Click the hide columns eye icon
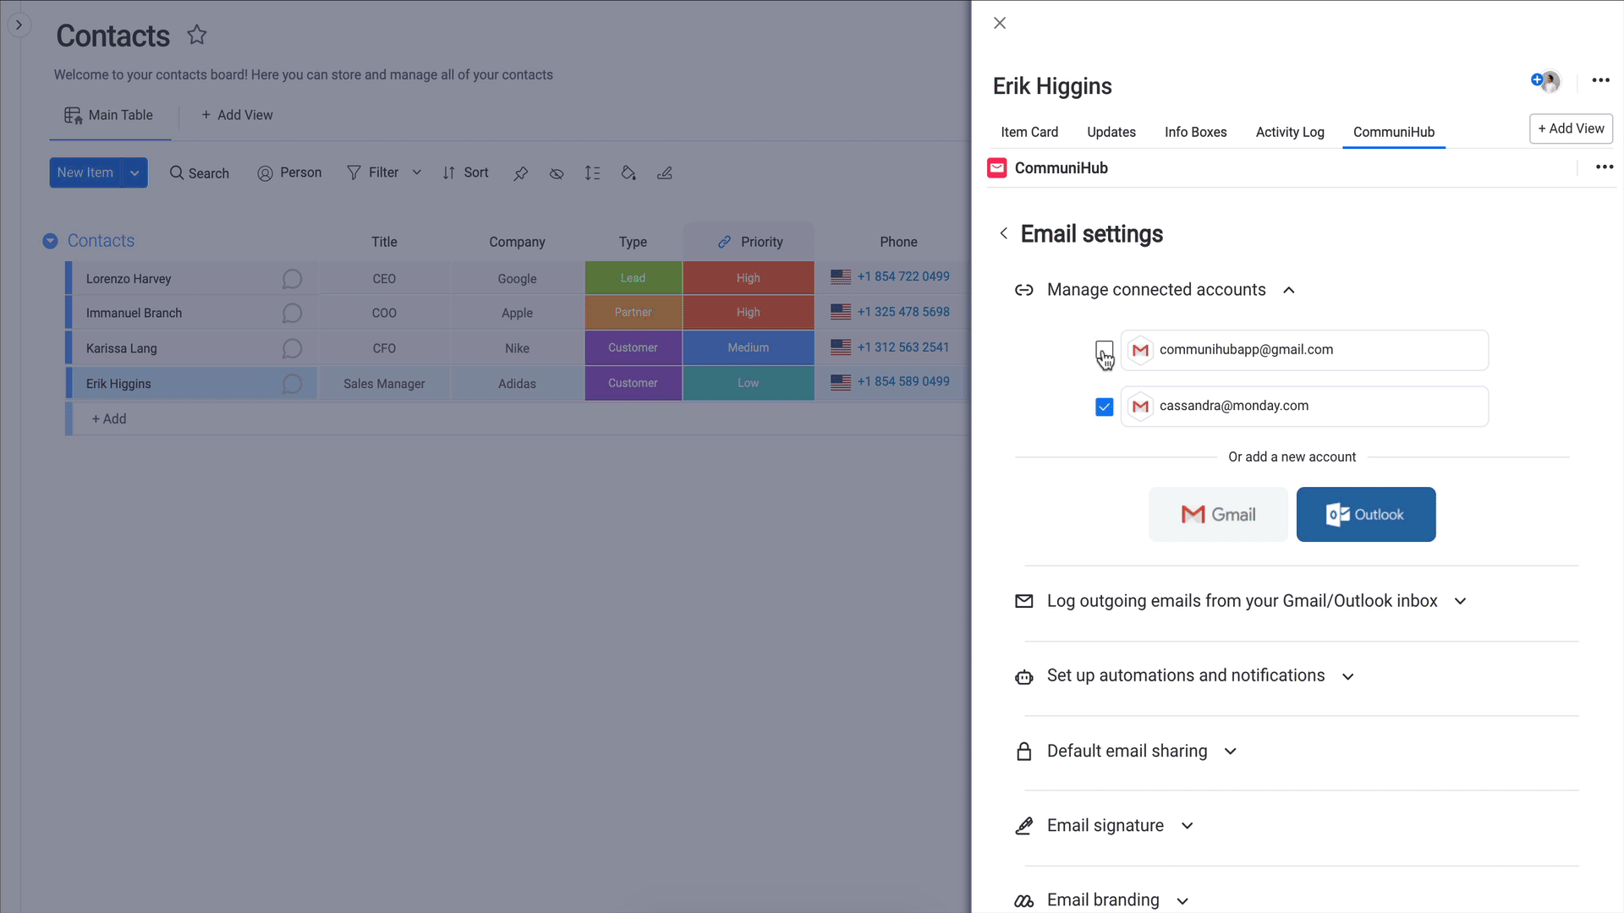This screenshot has width=1624, height=913. 557,173
